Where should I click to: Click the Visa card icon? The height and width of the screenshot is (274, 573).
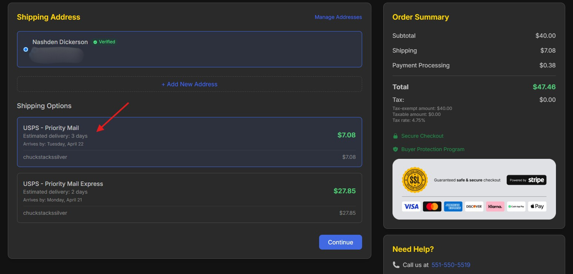411,207
